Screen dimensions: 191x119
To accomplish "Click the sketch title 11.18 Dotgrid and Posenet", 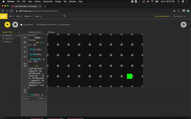I will (x=46, y=24).
